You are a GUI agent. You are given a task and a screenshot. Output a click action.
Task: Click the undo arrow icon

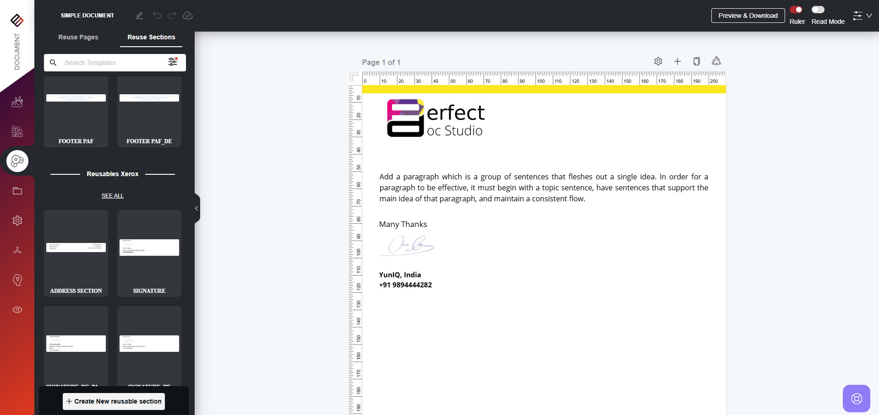tap(157, 16)
